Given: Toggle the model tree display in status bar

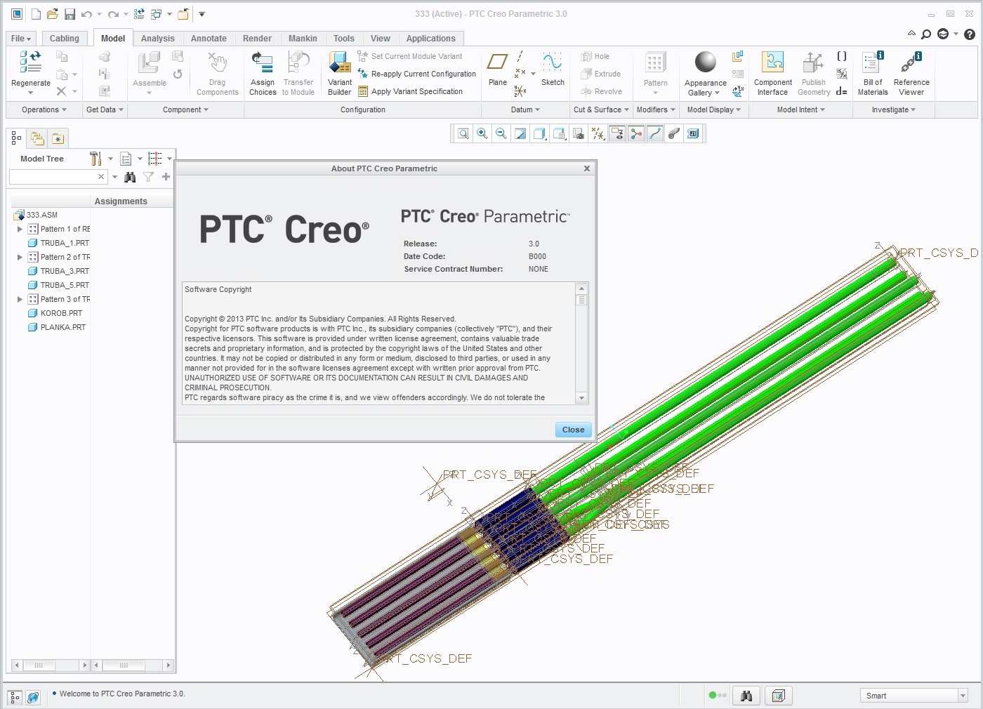Looking at the screenshot, I should tap(15, 698).
